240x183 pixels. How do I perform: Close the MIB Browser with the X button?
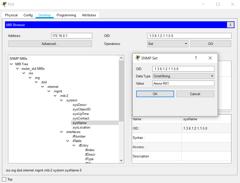tap(230, 25)
